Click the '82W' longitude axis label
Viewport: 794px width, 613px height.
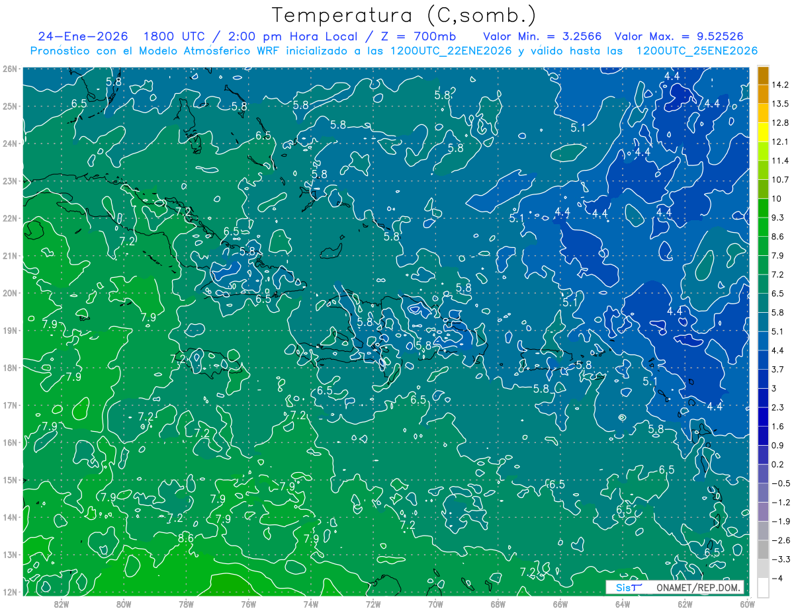(61, 604)
